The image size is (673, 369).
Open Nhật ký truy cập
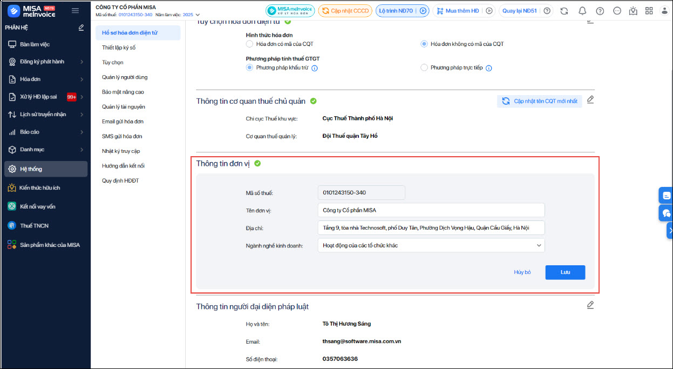coord(121,151)
